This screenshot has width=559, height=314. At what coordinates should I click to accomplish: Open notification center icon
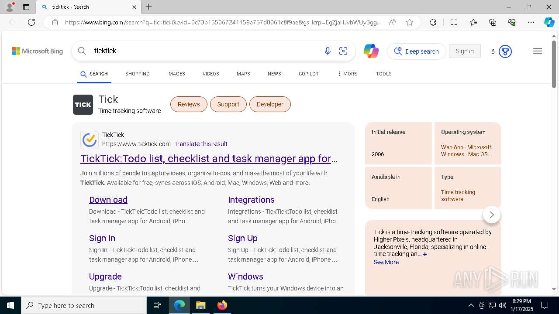545,305
